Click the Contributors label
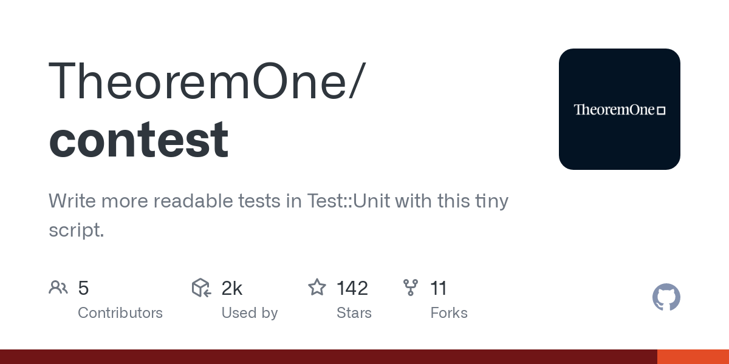The height and width of the screenshot is (364, 729). click(120, 313)
